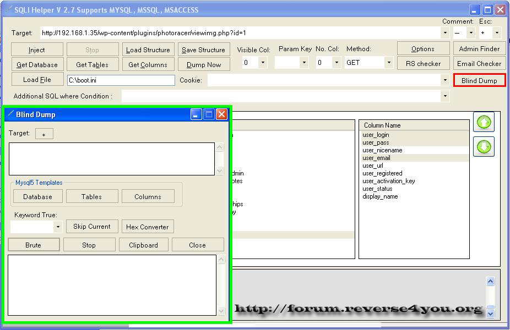The width and height of the screenshot is (510, 330).
Task: Select user_status column
Action: coord(377,189)
